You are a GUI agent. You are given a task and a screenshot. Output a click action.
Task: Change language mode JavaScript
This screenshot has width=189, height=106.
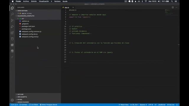[162, 105]
